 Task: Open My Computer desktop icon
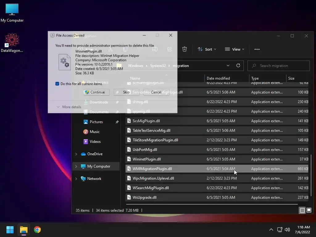coord(12,13)
